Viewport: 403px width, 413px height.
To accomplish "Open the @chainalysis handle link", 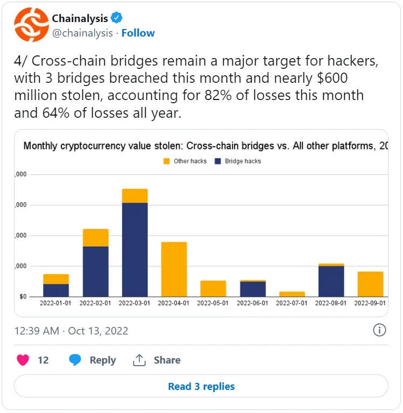I will point(82,33).
